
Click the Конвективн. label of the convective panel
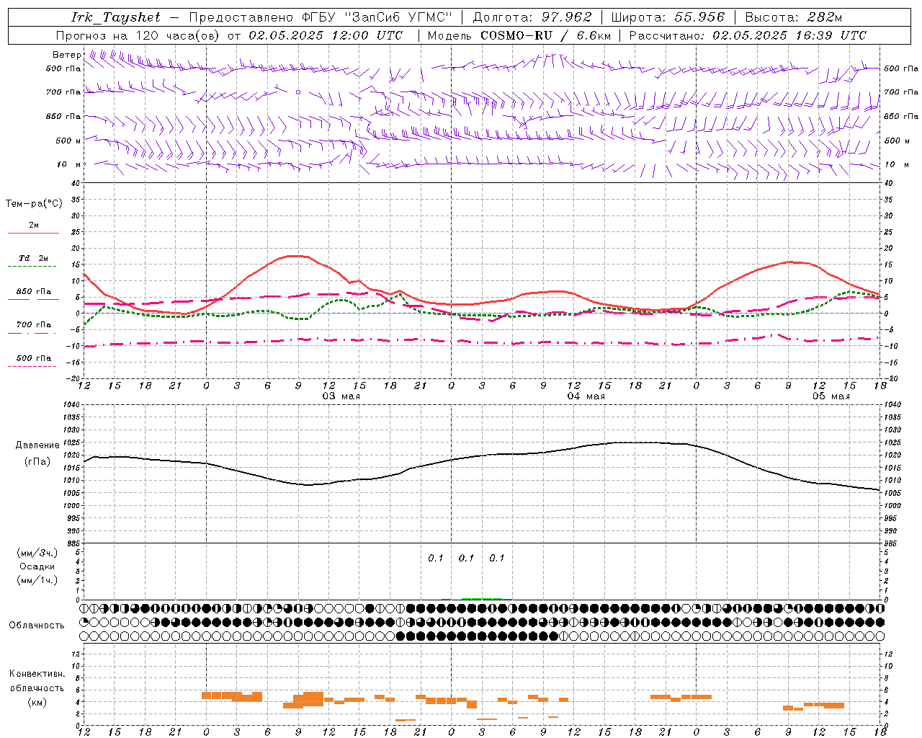[37, 674]
